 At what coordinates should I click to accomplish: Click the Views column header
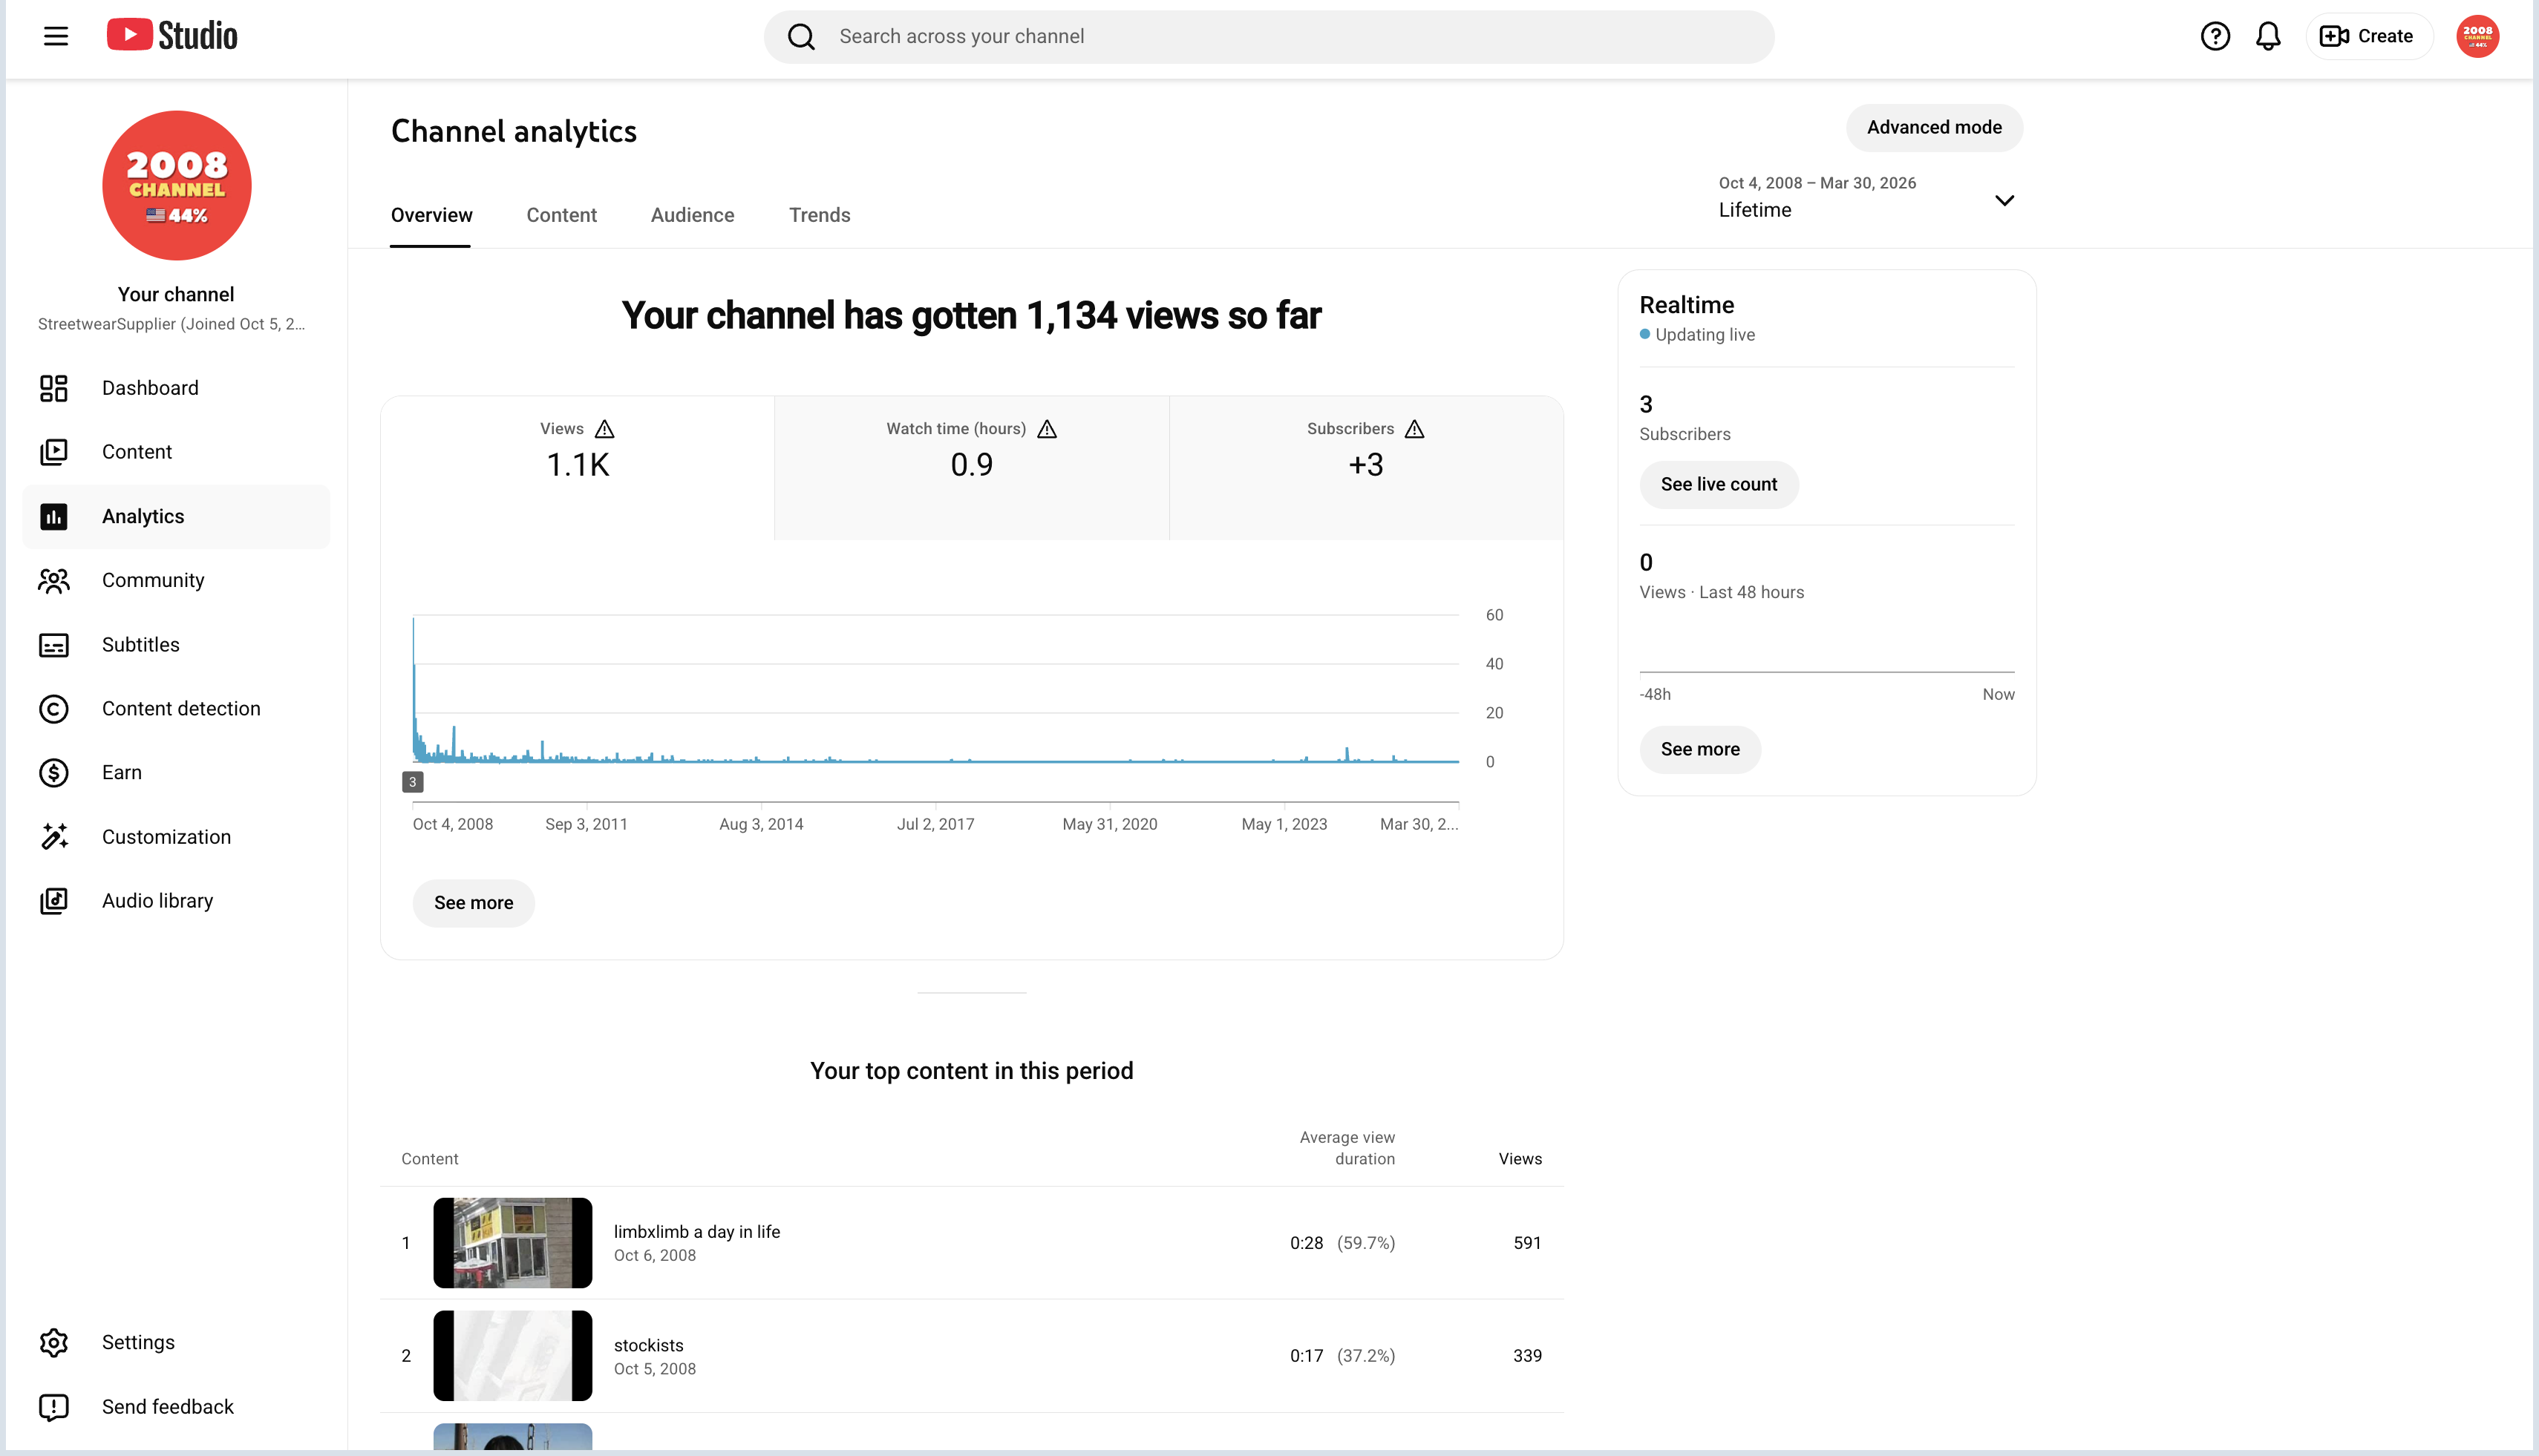(x=1520, y=1159)
